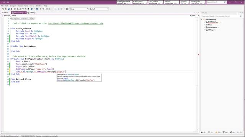
Task: Click the editor vertical scrollbar
Action: point(197,75)
